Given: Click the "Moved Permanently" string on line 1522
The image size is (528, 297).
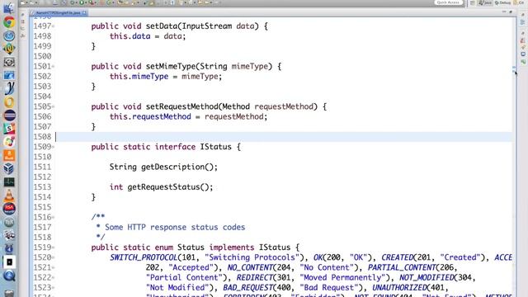Looking at the screenshot, I should pyautogui.click(x=342, y=278).
